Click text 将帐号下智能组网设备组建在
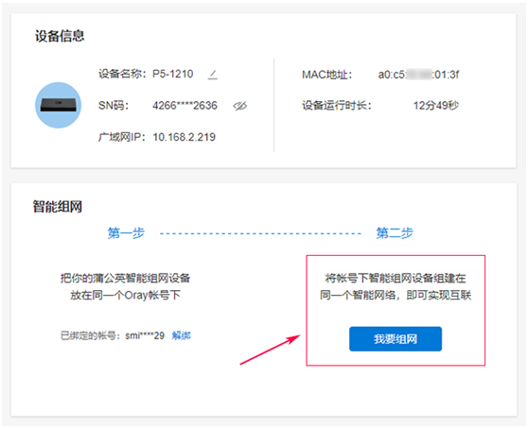Image resolution: width=528 pixels, height=428 pixels. [396, 279]
